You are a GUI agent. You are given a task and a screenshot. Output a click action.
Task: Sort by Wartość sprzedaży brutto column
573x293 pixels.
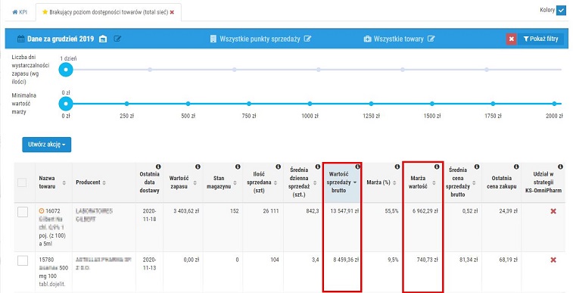point(355,182)
